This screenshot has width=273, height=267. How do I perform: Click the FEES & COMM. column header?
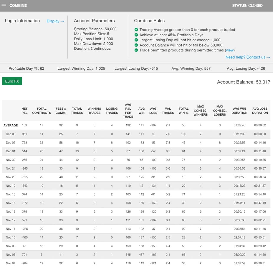click(61, 111)
